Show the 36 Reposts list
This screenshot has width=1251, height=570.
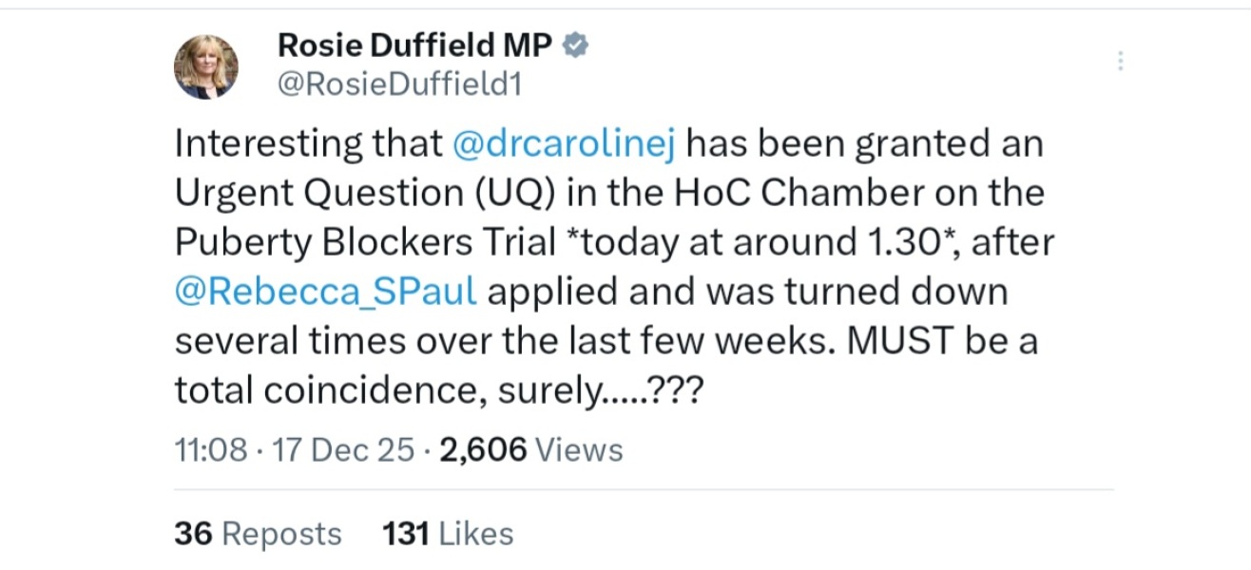tap(258, 534)
